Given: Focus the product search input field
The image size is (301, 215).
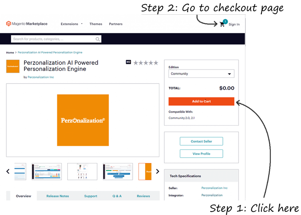Looking at the screenshot, I should (x=56, y=39).
